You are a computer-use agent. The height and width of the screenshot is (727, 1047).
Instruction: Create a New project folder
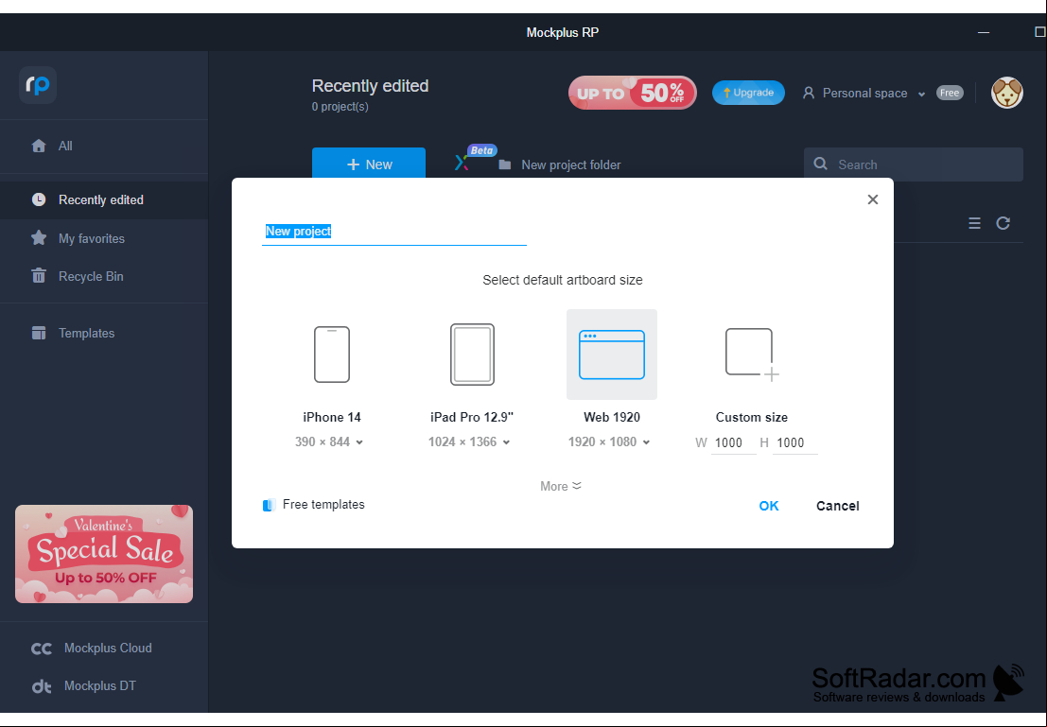point(571,164)
